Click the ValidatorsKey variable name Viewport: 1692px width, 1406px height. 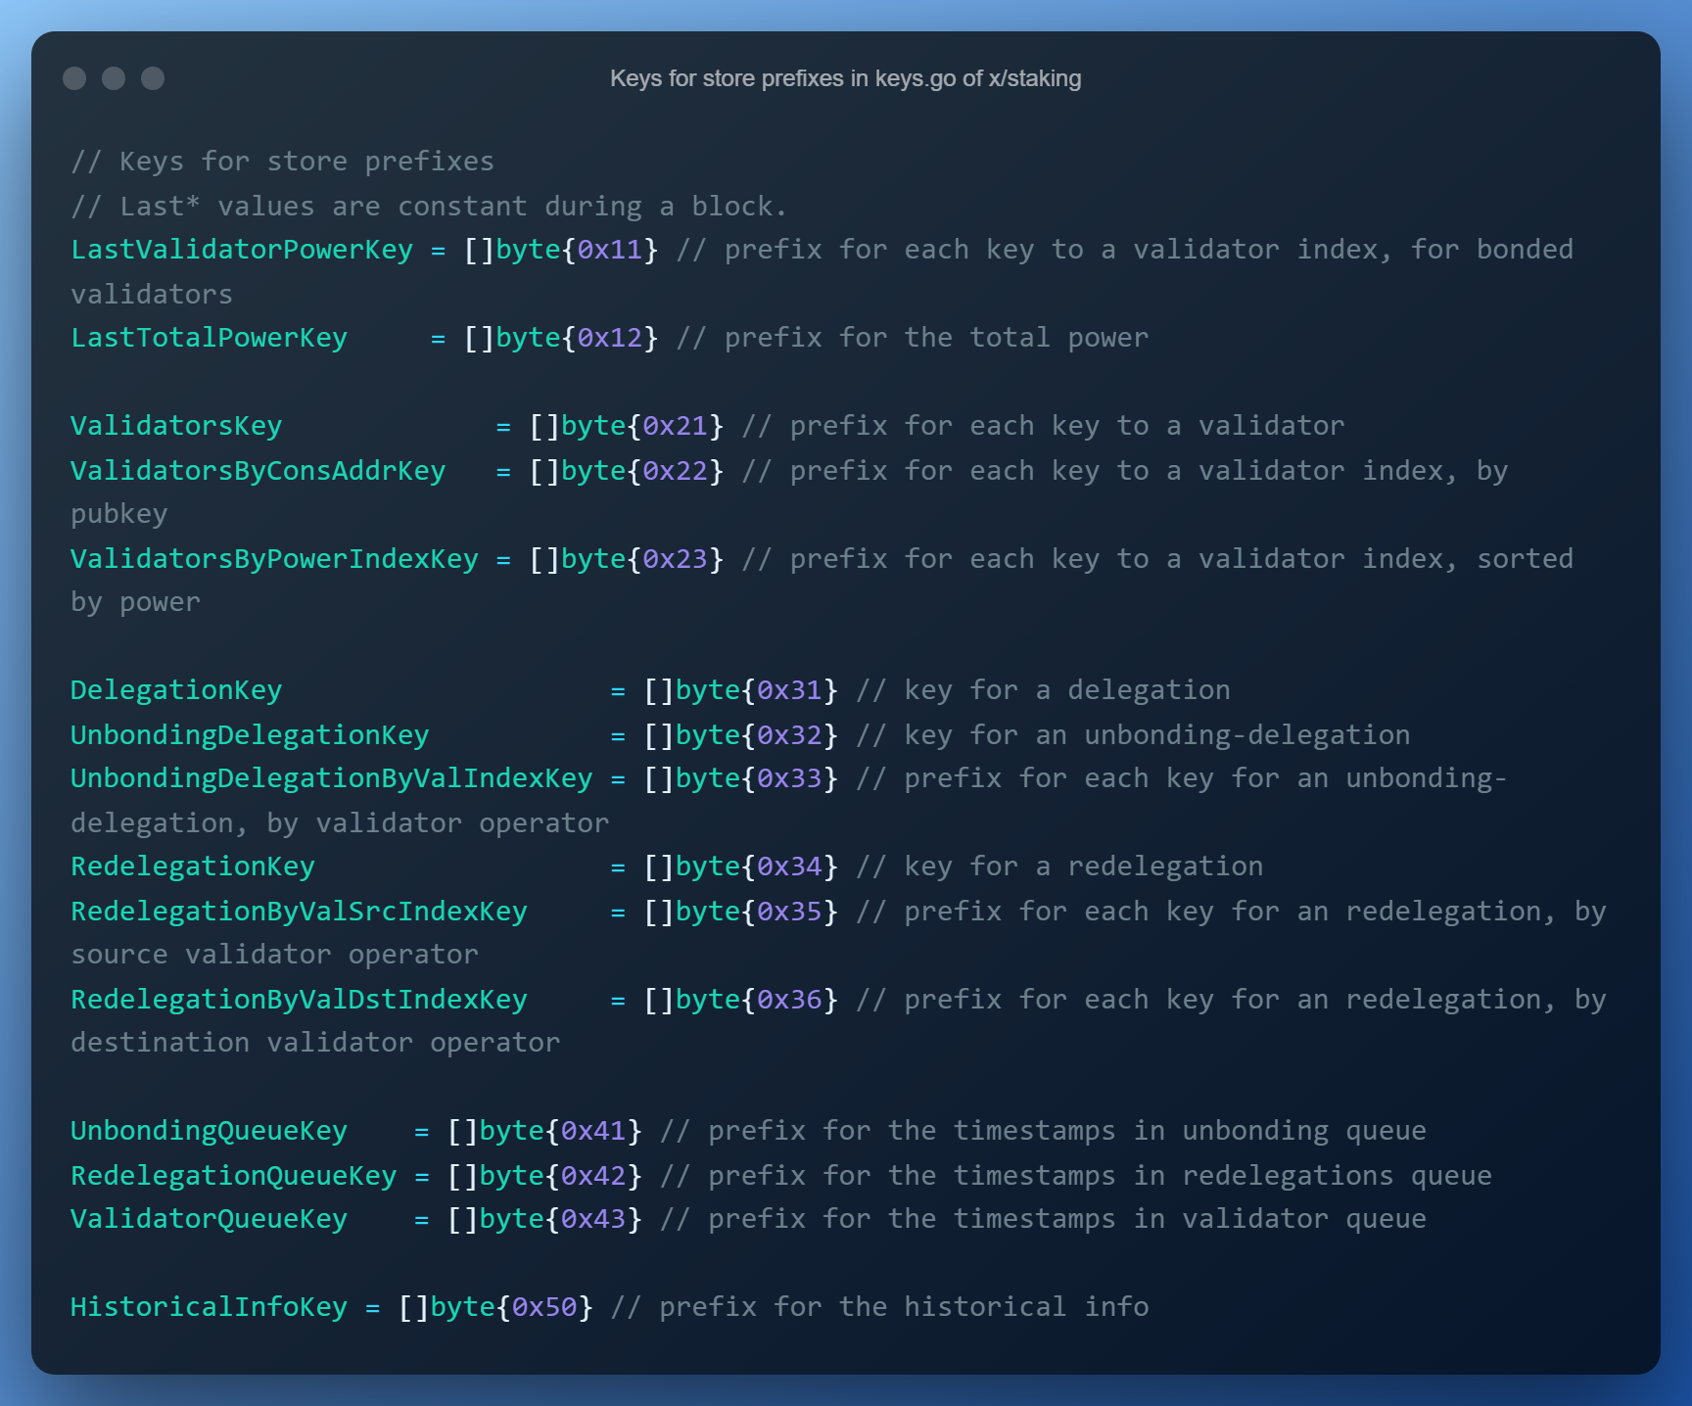(176, 426)
